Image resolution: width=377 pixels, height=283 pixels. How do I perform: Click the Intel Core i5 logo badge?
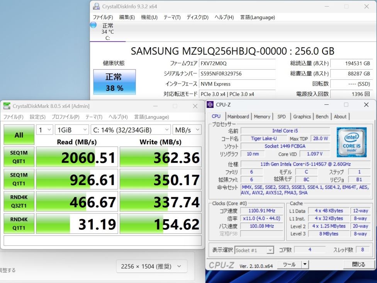click(x=352, y=142)
